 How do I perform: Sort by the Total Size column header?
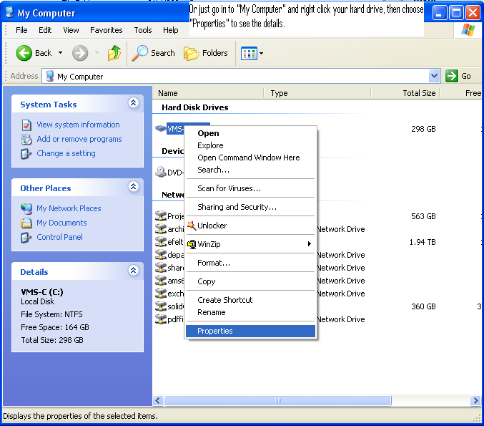(418, 93)
